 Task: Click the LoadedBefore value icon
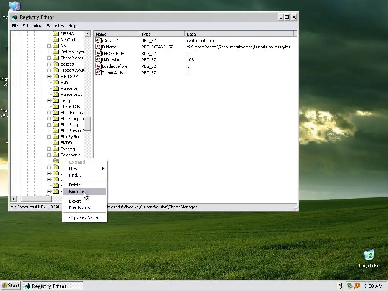99,66
